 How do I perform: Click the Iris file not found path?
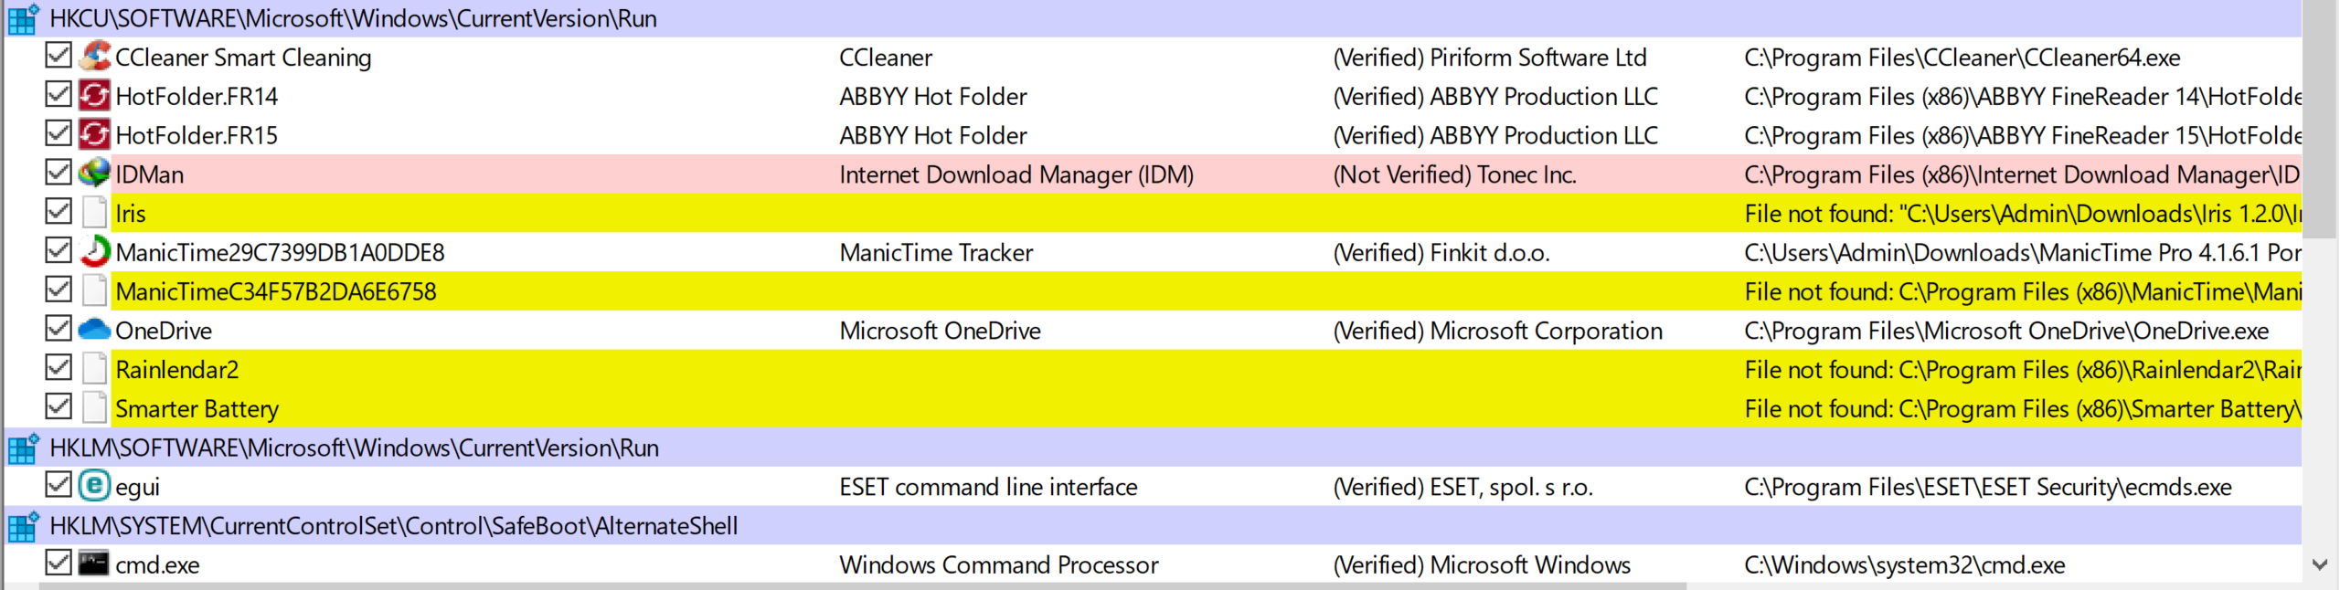(x=2023, y=214)
